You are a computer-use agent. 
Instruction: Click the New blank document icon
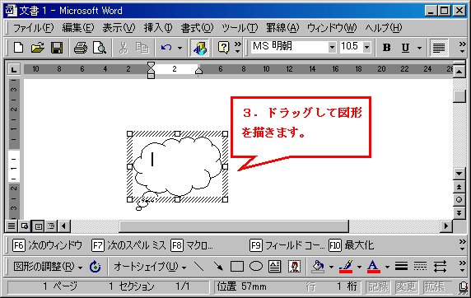(19, 48)
